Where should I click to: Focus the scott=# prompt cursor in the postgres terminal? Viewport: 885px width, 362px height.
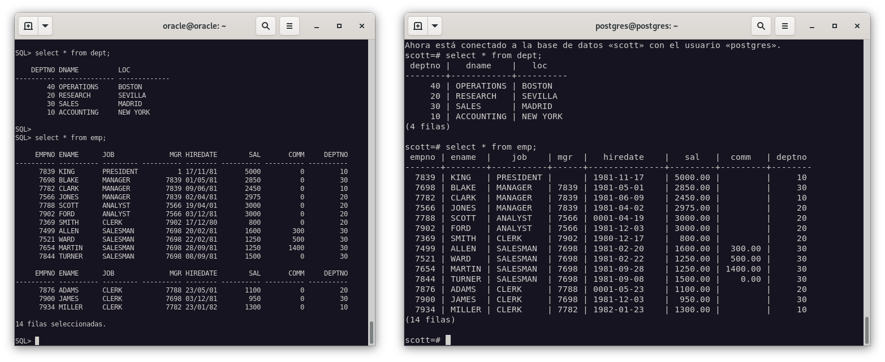(x=448, y=340)
